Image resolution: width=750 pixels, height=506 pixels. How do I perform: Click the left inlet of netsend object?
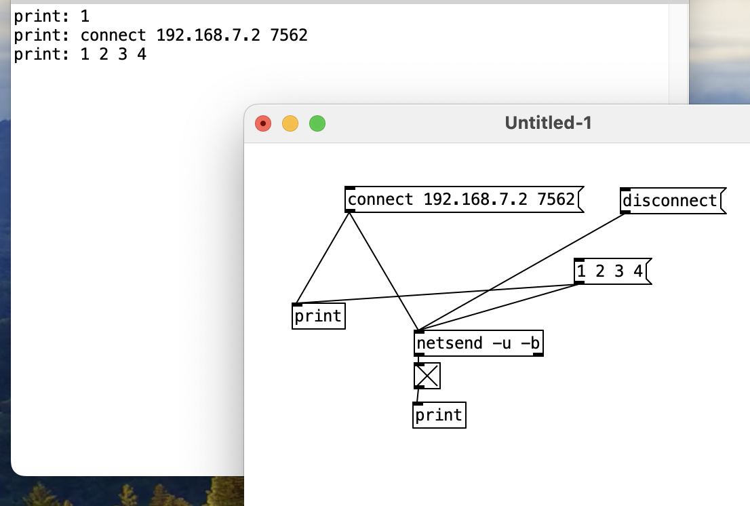[419, 332]
